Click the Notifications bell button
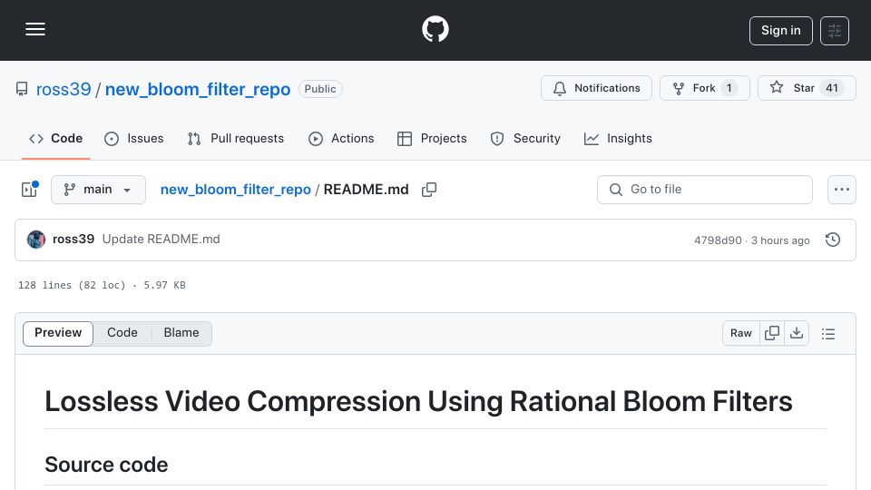The height and width of the screenshot is (490, 871). coord(596,88)
